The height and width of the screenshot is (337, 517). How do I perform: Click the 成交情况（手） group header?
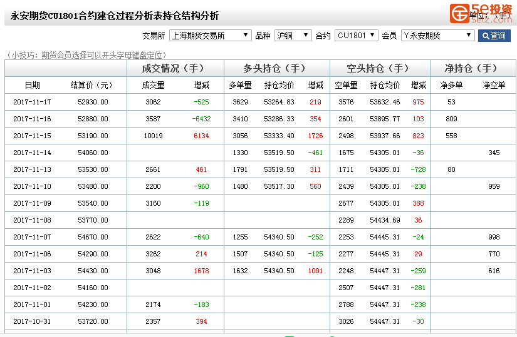pyautogui.click(x=175, y=68)
